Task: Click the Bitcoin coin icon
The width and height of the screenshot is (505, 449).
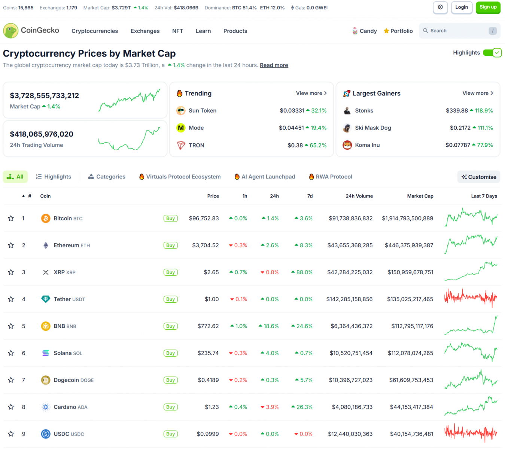Action: pos(46,219)
